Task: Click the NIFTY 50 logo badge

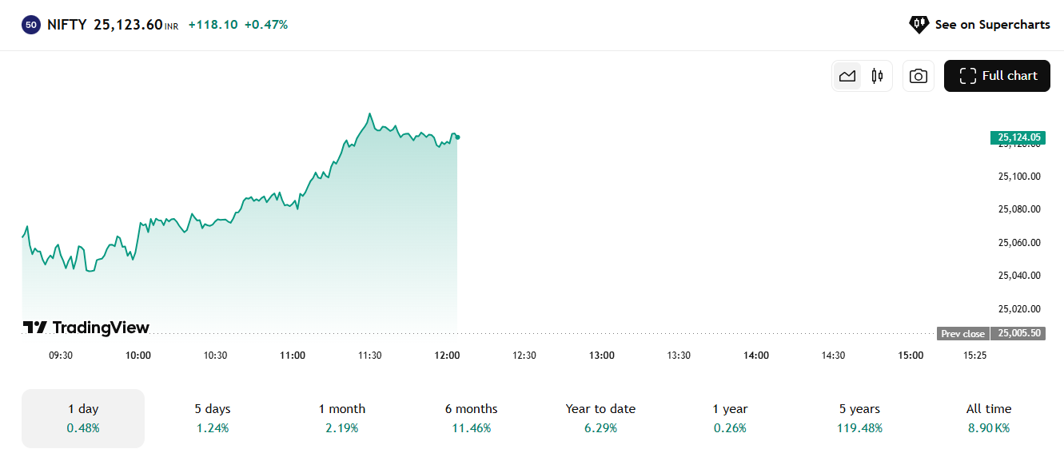Action: 31,25
